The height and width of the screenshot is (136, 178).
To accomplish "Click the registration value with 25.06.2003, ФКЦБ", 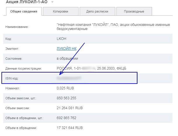I will pyautogui.click(x=91, y=68).
